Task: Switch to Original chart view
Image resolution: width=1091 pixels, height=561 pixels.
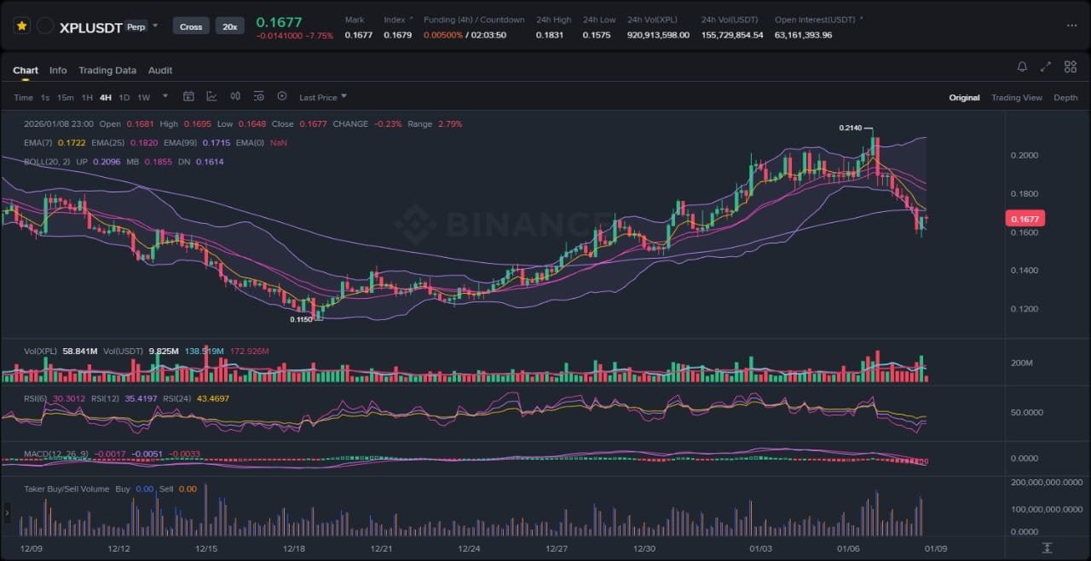Action: click(964, 98)
